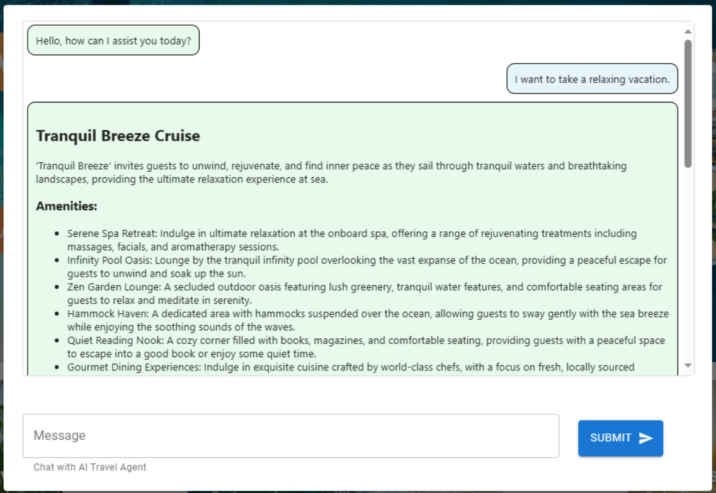Select the 'I want to take a relaxing vacation.' bubble

592,79
